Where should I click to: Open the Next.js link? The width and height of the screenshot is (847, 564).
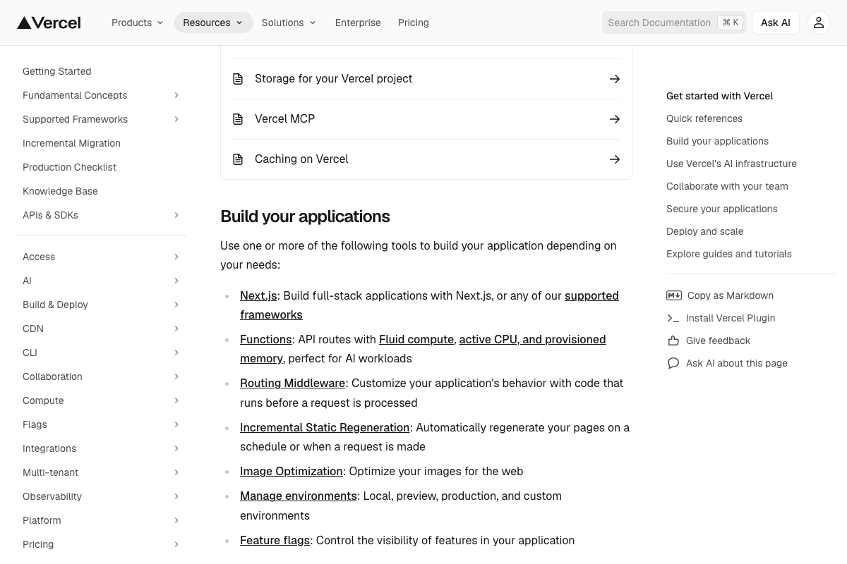pyautogui.click(x=258, y=295)
